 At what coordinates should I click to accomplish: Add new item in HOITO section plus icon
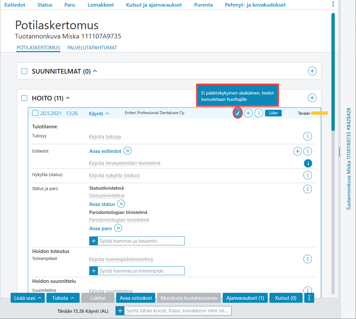312,98
